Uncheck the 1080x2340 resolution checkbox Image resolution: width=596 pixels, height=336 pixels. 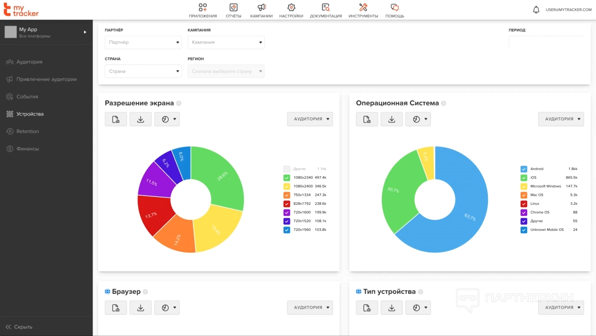286,178
